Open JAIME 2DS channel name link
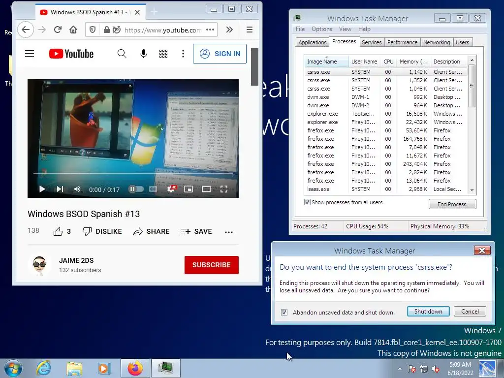This screenshot has height=378, width=504. 76,260
